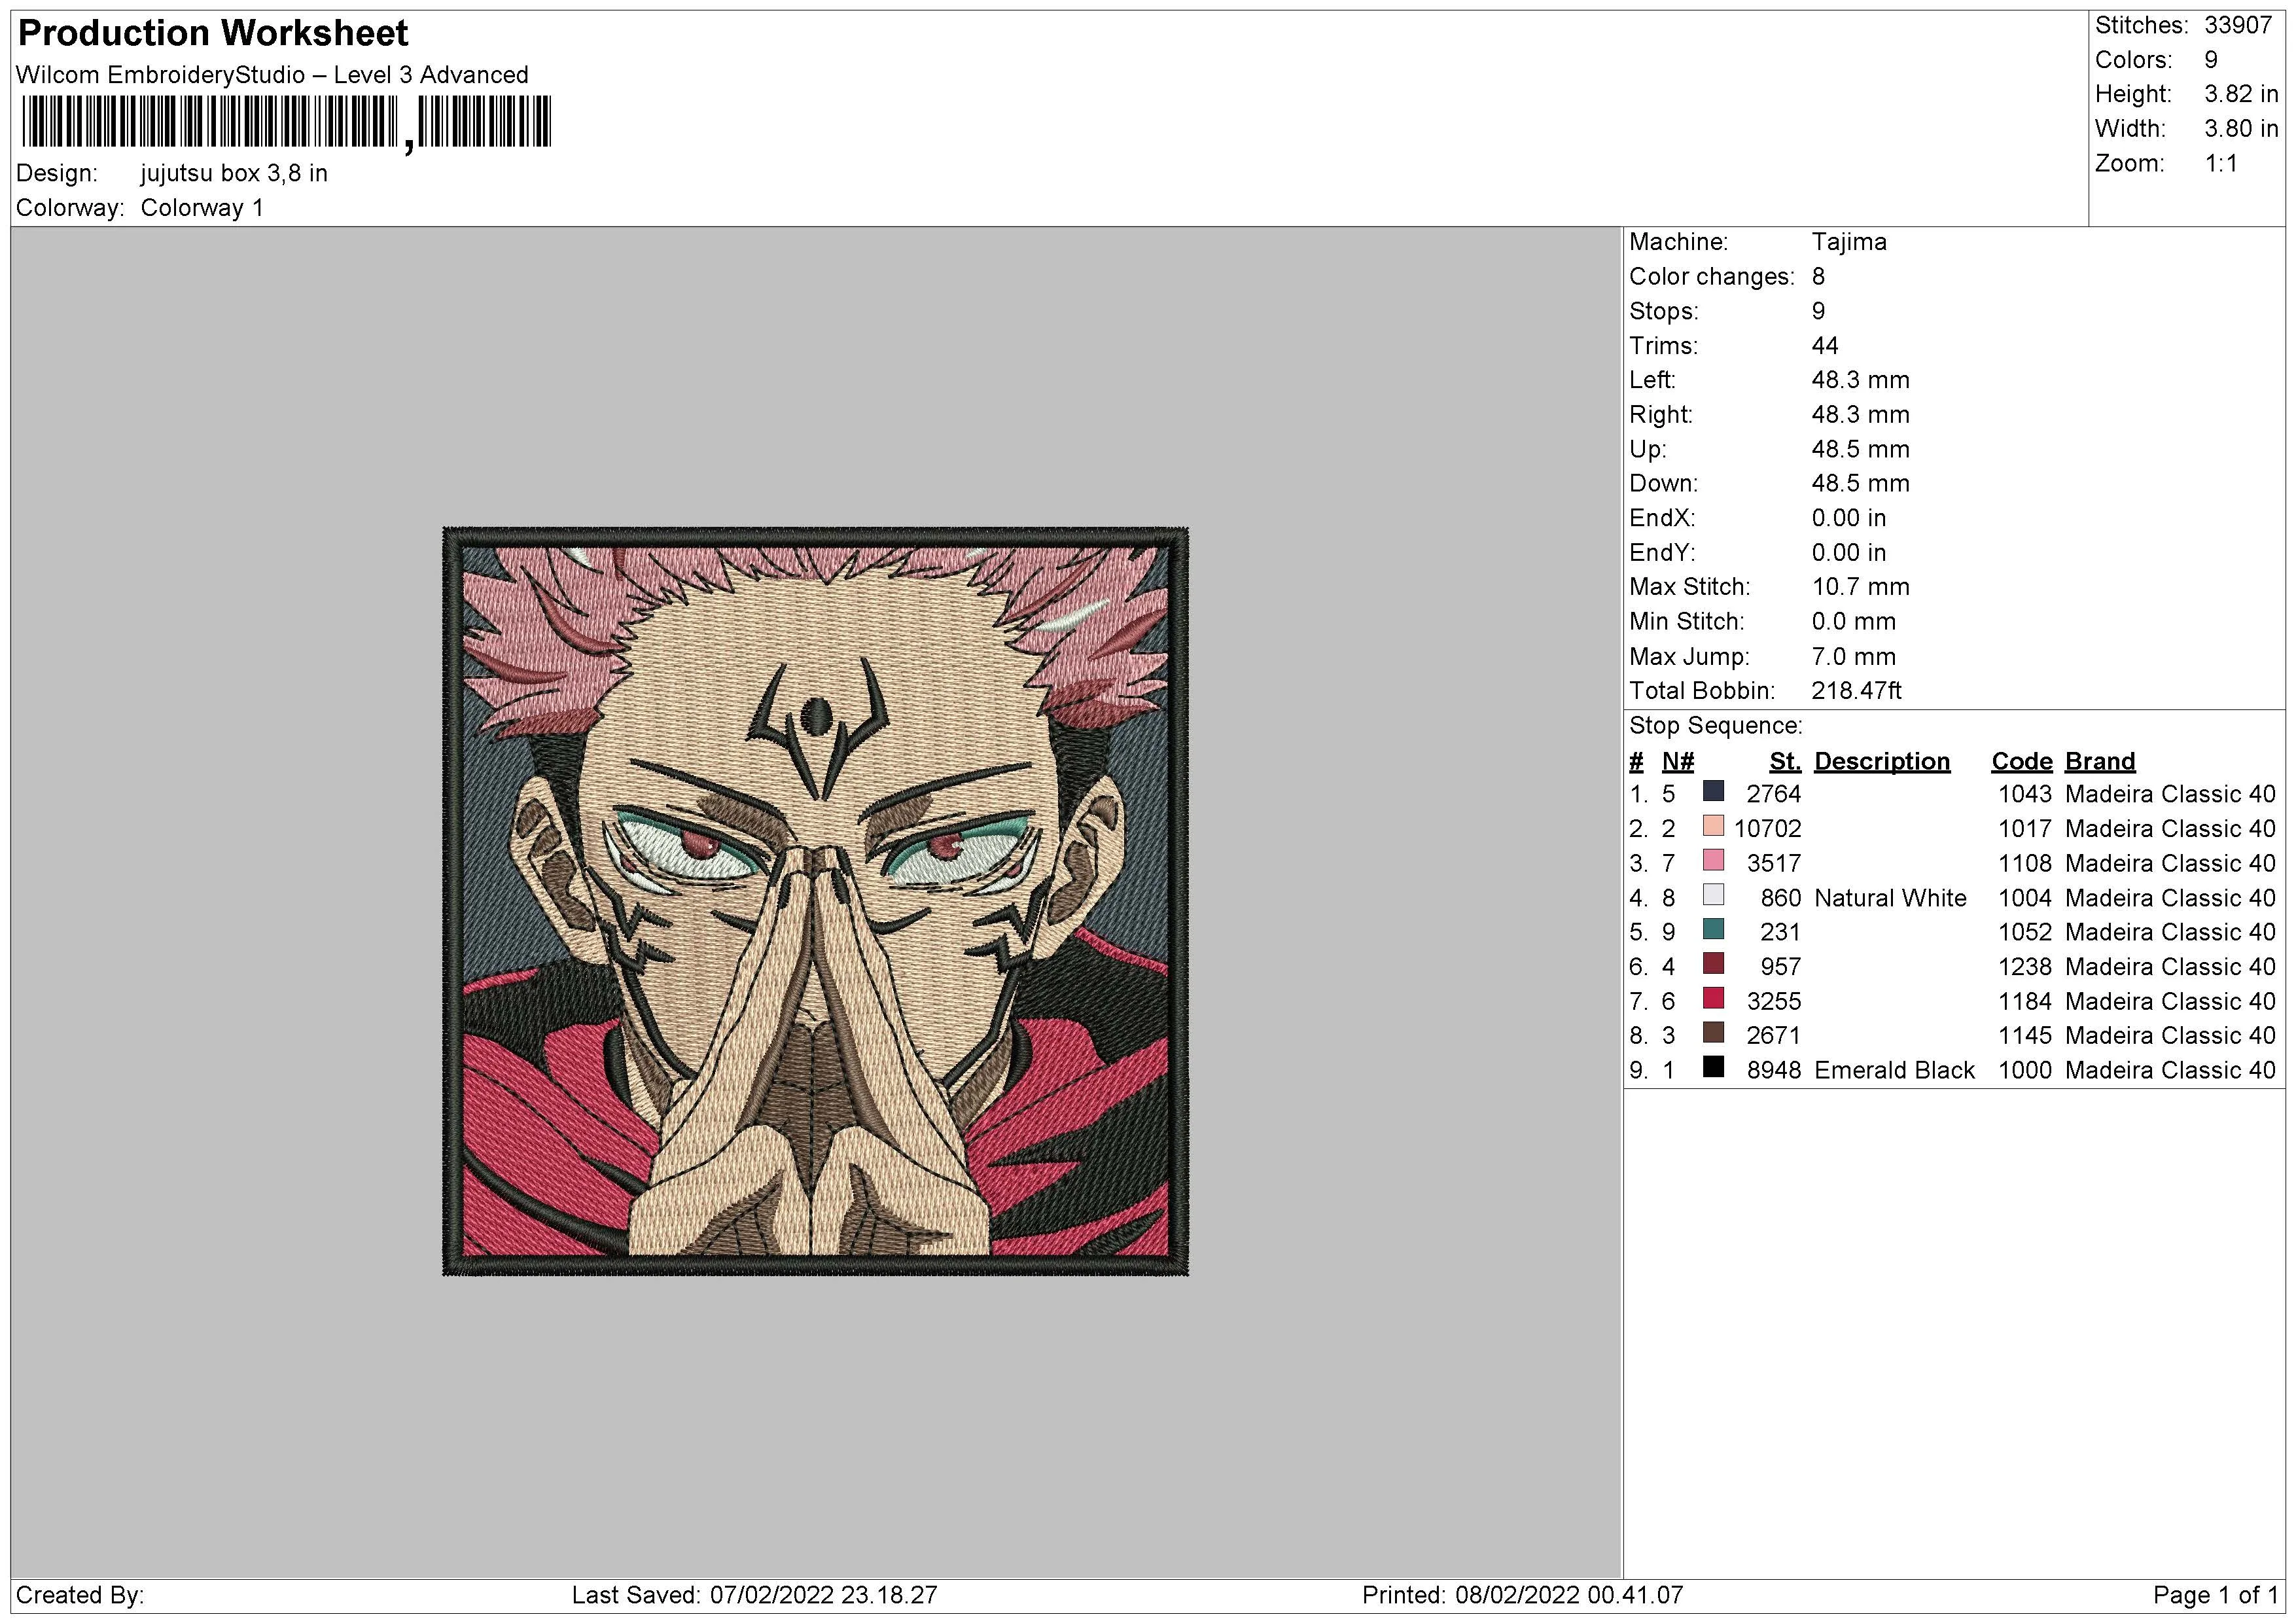Click stitch count '10702' in stop sequence
2296x1623 pixels.
(1767, 829)
